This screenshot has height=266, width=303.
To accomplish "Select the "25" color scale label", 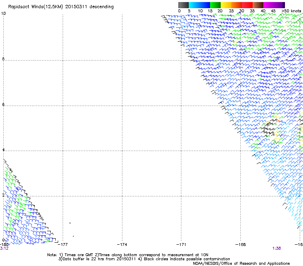I will coord(231,11).
